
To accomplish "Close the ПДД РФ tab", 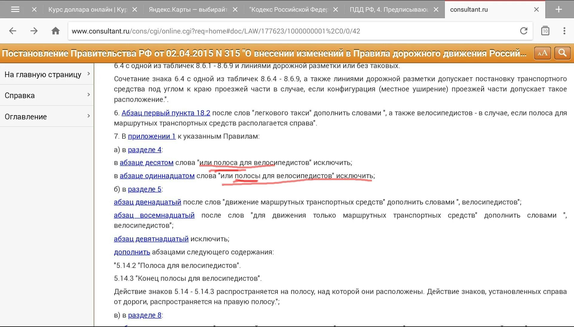I will pyautogui.click(x=436, y=9).
